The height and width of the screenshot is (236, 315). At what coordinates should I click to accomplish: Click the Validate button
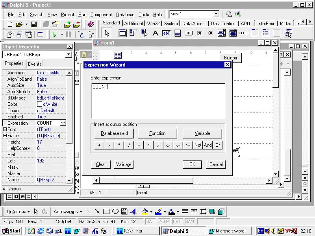[124, 164]
